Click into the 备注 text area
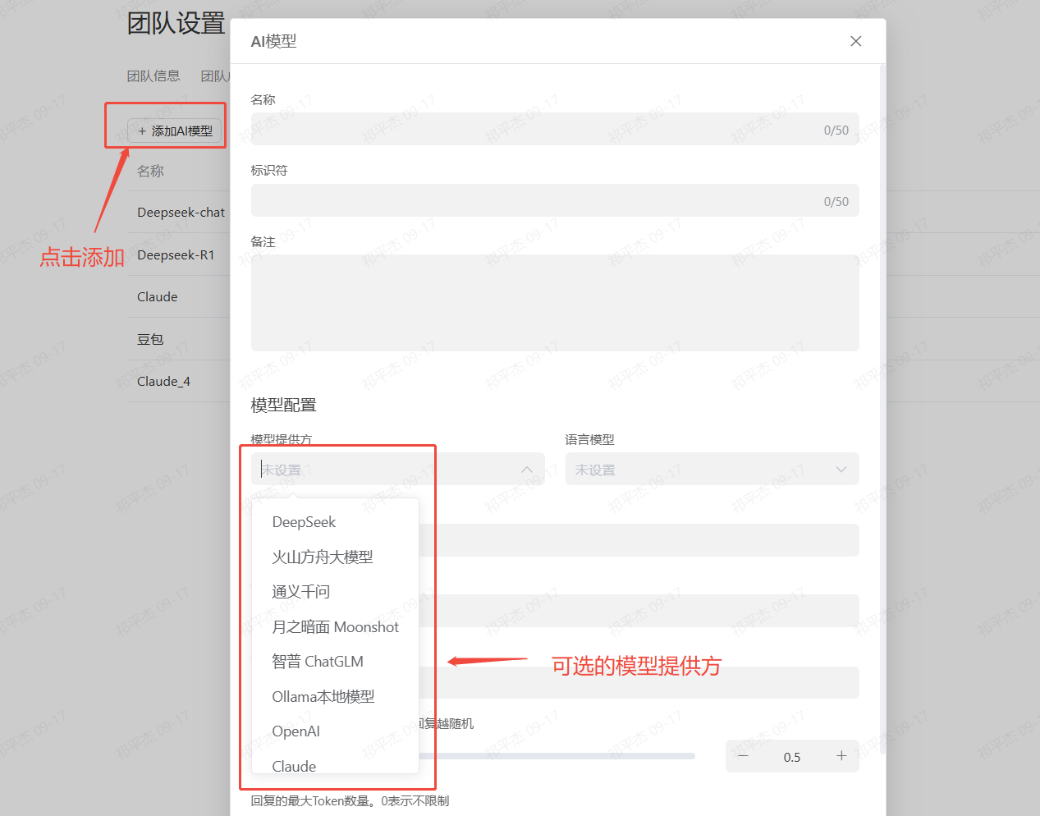Screen dimensions: 1040x816 point(554,303)
